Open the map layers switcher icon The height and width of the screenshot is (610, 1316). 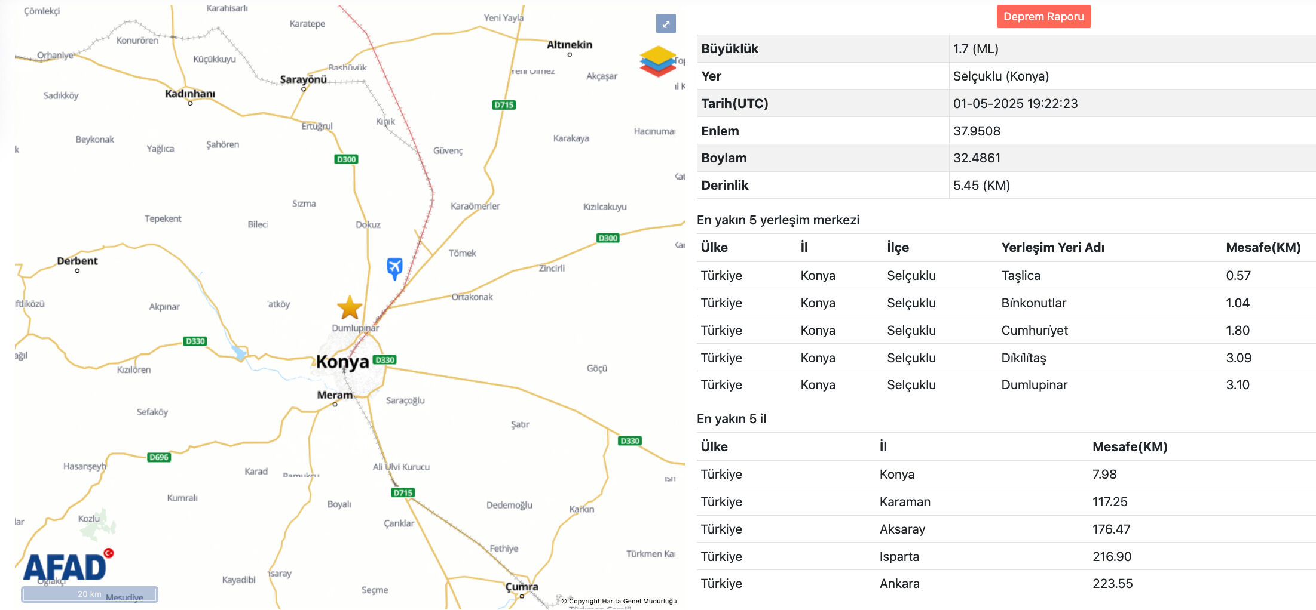click(657, 61)
